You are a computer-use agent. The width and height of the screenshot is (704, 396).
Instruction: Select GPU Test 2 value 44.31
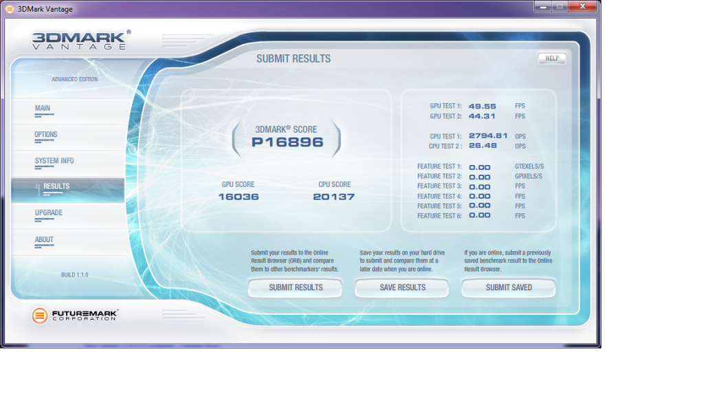pyautogui.click(x=482, y=116)
